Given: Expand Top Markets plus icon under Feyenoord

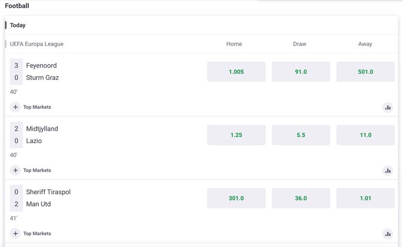Looking at the screenshot, I should tap(16, 107).
